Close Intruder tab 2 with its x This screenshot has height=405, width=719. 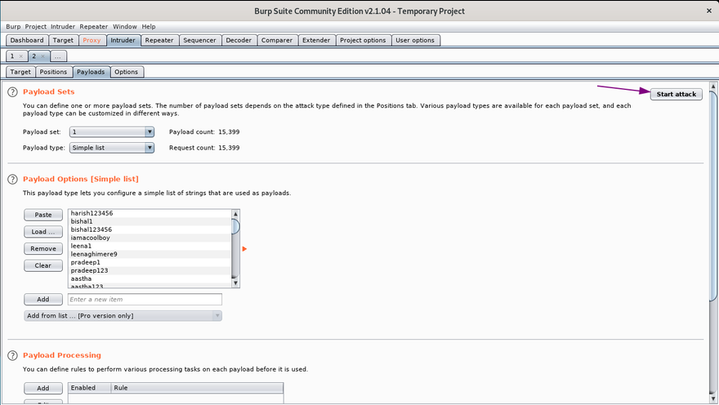click(x=42, y=56)
